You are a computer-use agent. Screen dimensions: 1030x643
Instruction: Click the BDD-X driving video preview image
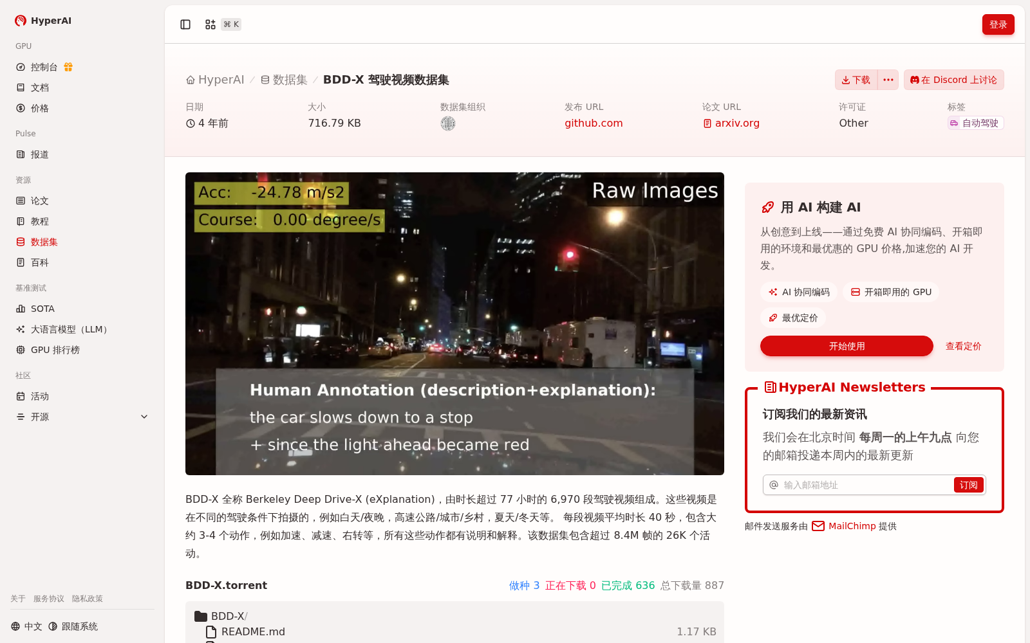pos(454,323)
